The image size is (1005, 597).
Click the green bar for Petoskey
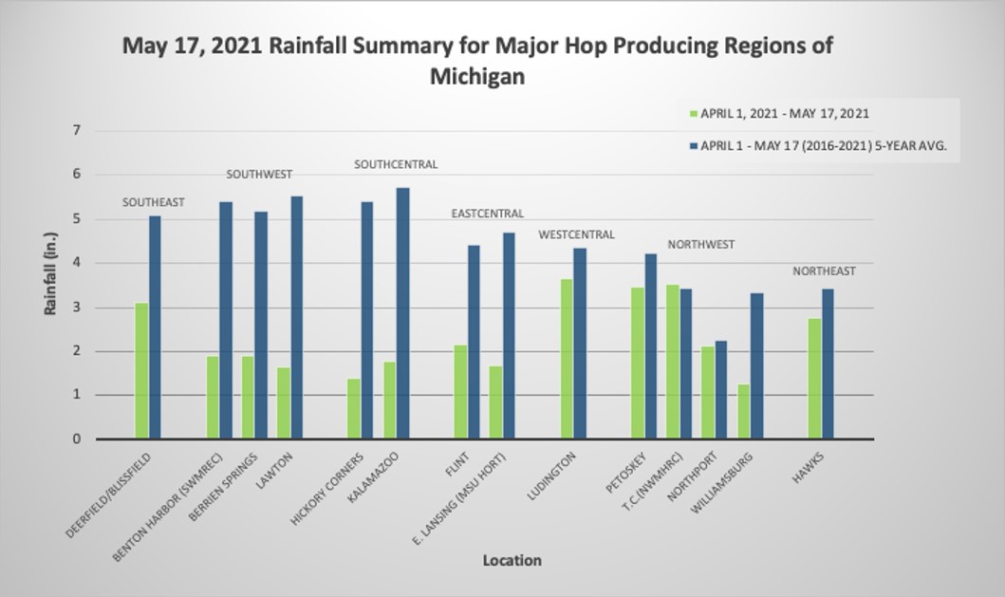(637, 363)
